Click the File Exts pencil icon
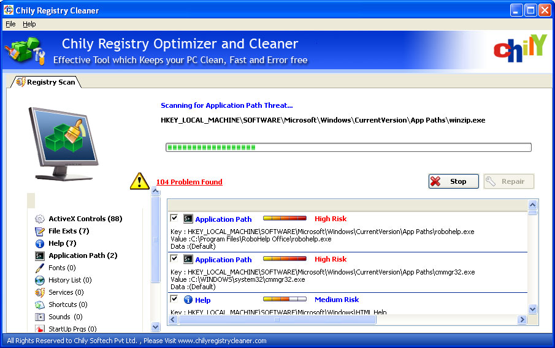The width and height of the screenshot is (555, 348). 40,232
